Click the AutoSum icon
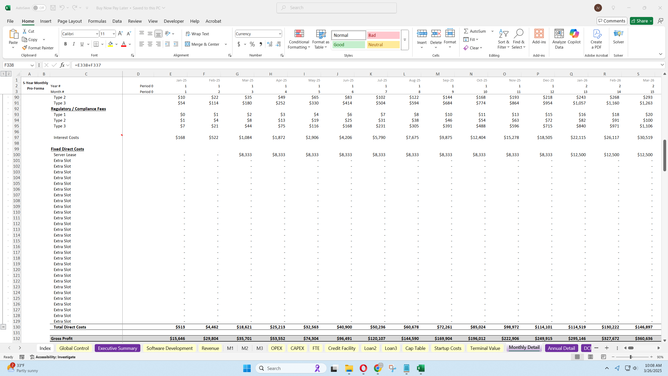Screen dimensions: 668x376 pyautogui.click(x=467, y=31)
